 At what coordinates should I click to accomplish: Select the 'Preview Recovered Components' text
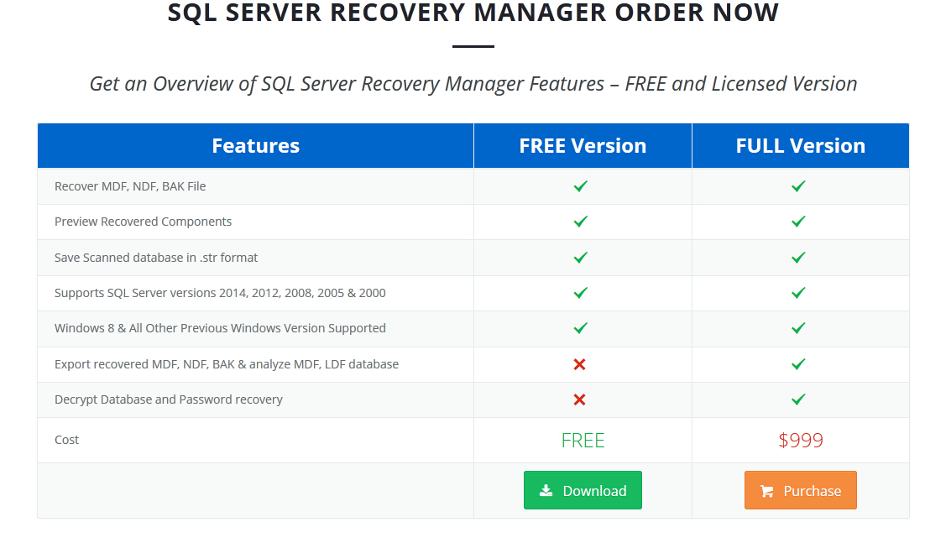pos(143,222)
